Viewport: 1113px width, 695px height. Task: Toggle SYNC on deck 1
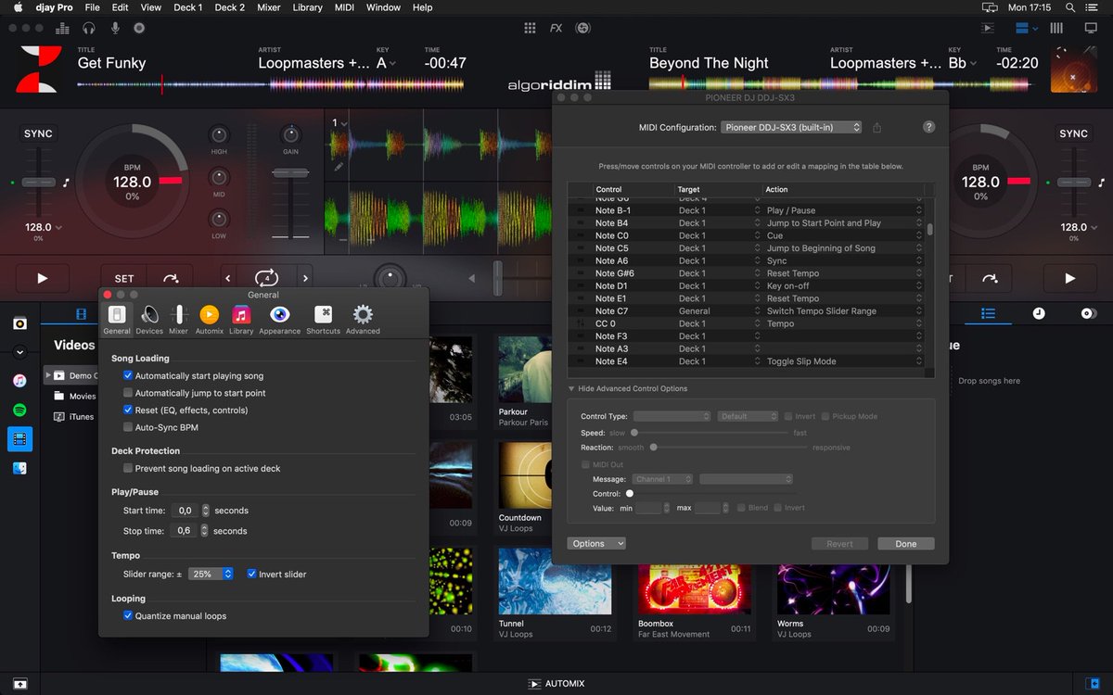pos(38,133)
